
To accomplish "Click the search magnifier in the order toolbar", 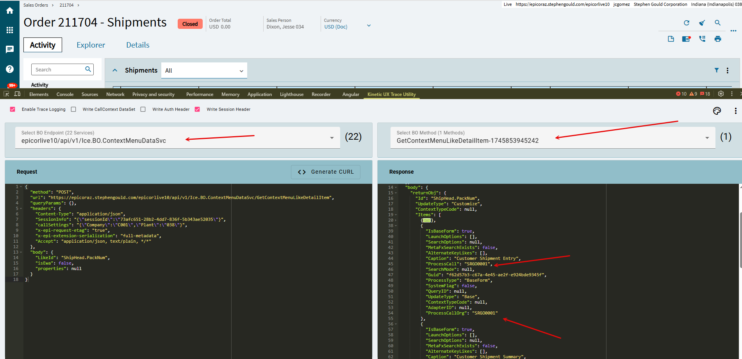I will tap(718, 23).
